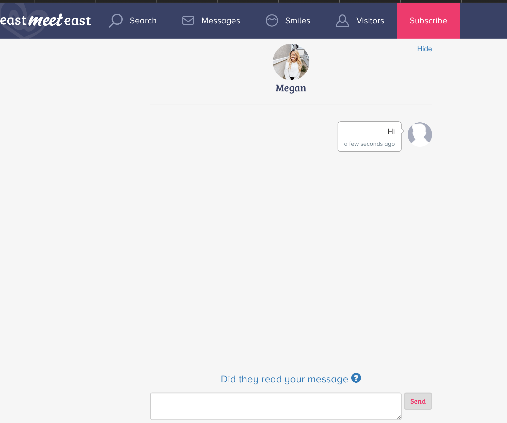This screenshot has width=507, height=423.
Task: Open the Search menu label
Action: point(143,21)
